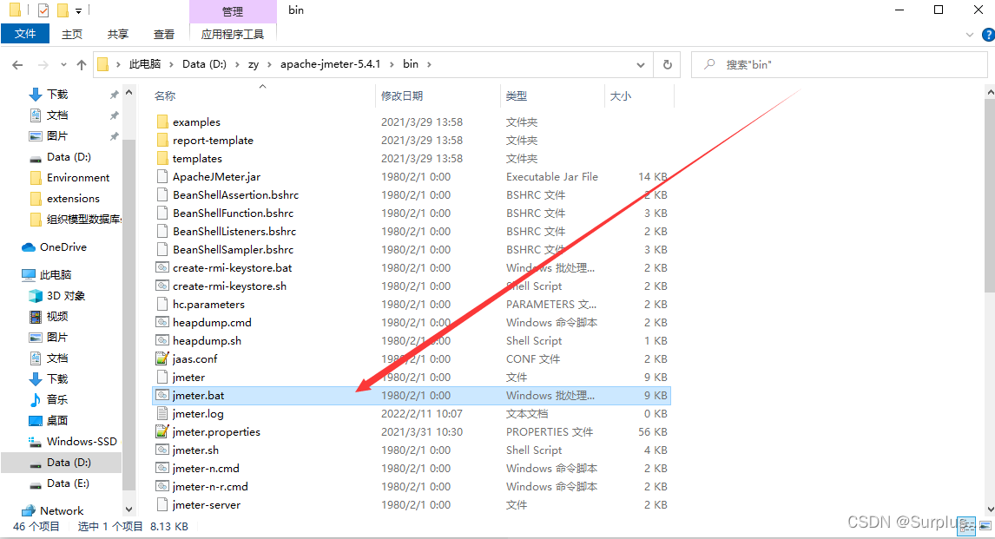Screen dimensions: 995x539
Task: Open Data (E:) drive in sidebar
Action: [x=68, y=483]
